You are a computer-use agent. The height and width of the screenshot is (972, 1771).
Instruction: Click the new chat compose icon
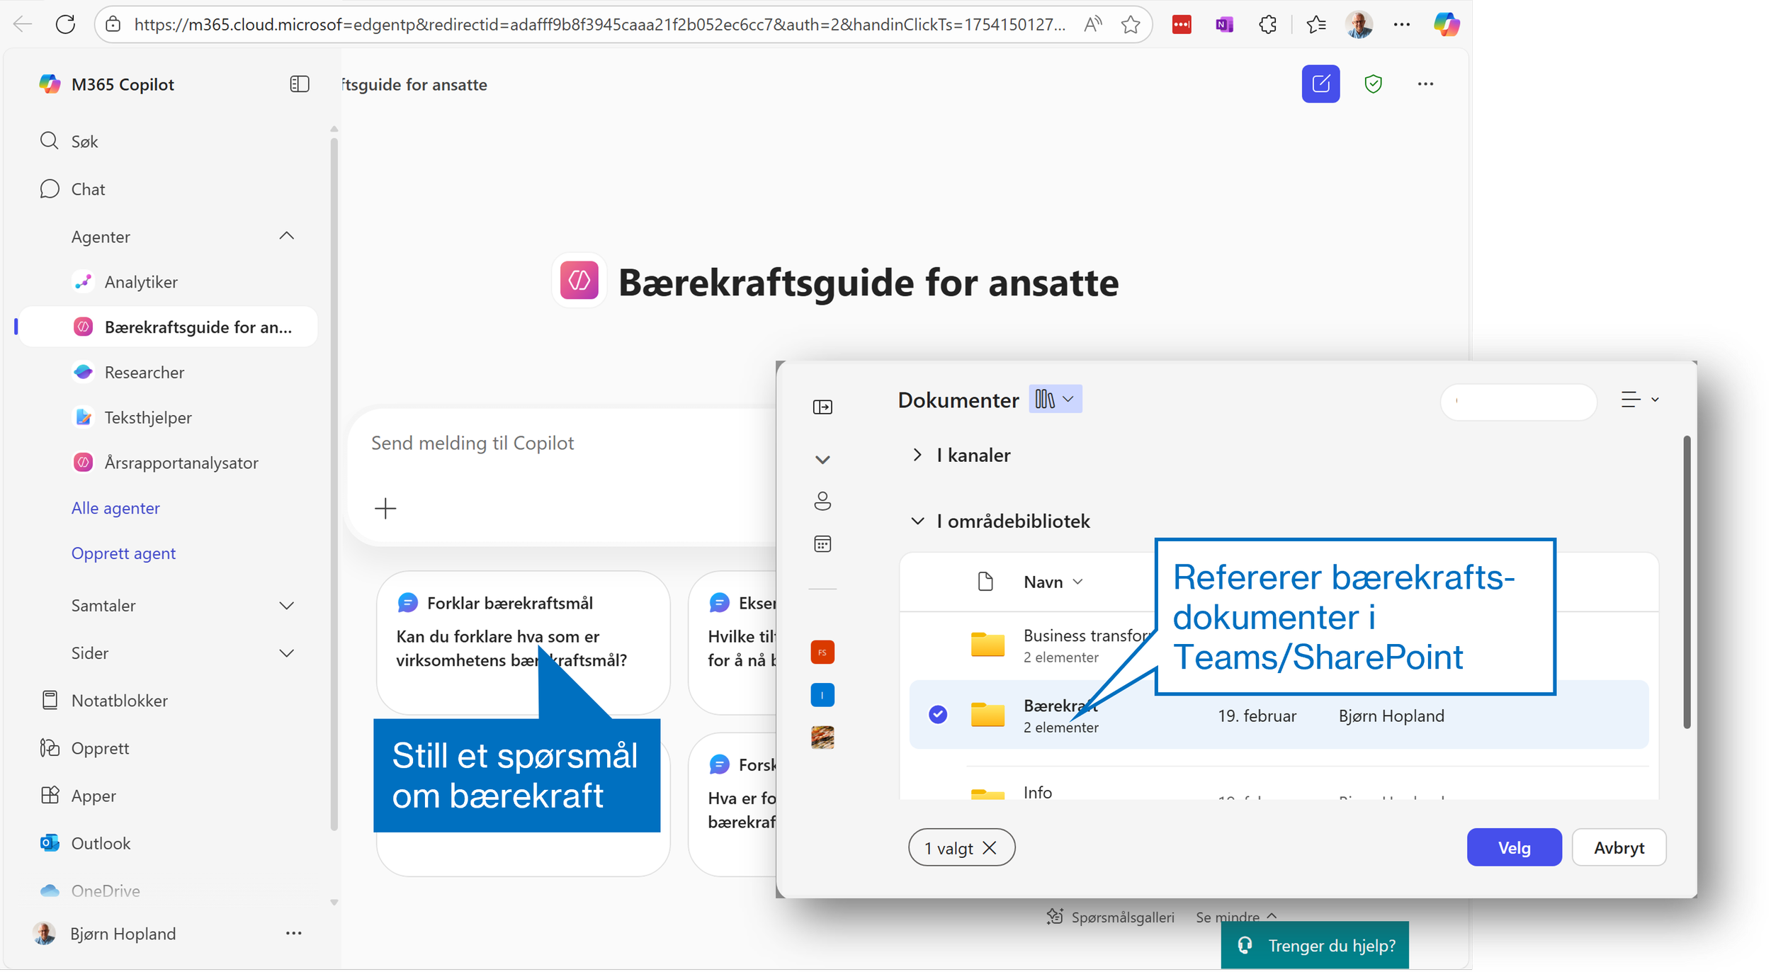pos(1320,84)
